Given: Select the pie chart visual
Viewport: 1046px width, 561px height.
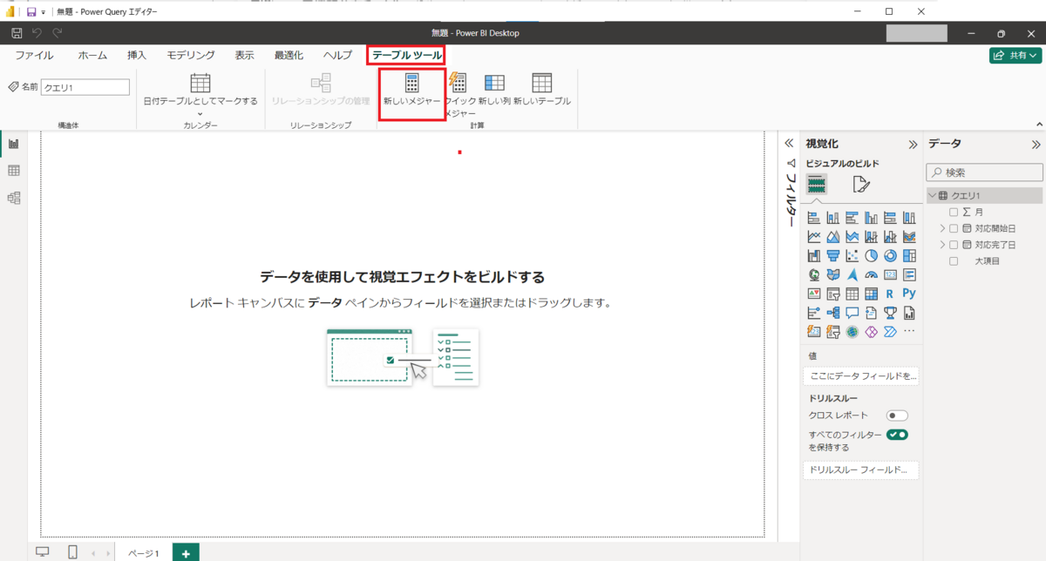Looking at the screenshot, I should pyautogui.click(x=871, y=255).
